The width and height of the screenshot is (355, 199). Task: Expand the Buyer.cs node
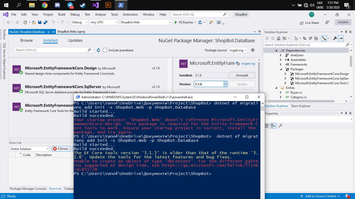pos(281,92)
